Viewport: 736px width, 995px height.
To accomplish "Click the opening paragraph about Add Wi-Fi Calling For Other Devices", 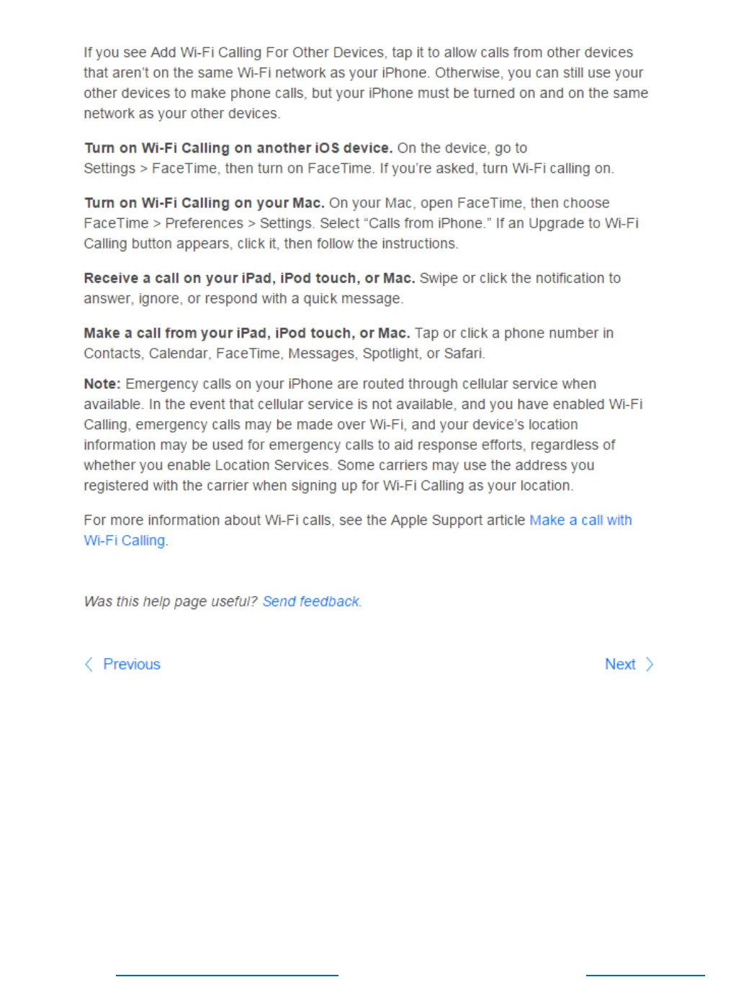I will tap(366, 83).
